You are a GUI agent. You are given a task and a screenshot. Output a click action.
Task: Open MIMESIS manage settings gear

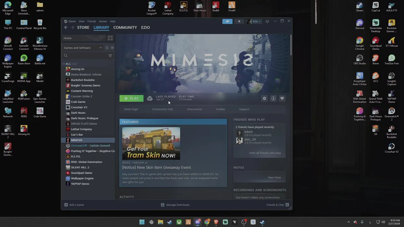point(264,98)
